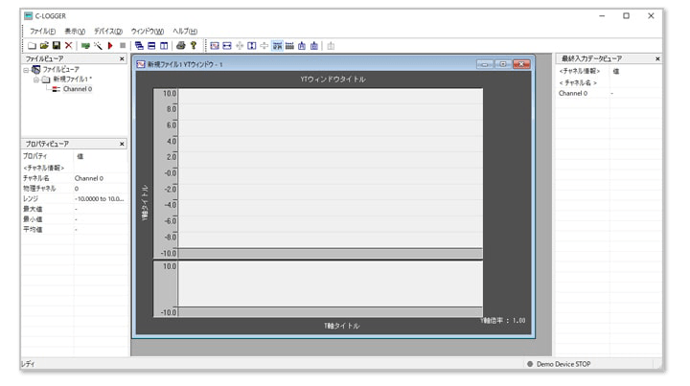Image resolution: width=690 pixels, height=386 pixels.
Task: Click the レンジ value in property viewer
Action: coord(100,198)
